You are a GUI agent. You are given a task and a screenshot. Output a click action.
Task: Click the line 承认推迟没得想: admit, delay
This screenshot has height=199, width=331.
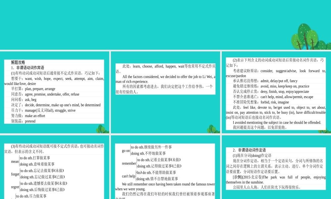[x=265, y=81]
